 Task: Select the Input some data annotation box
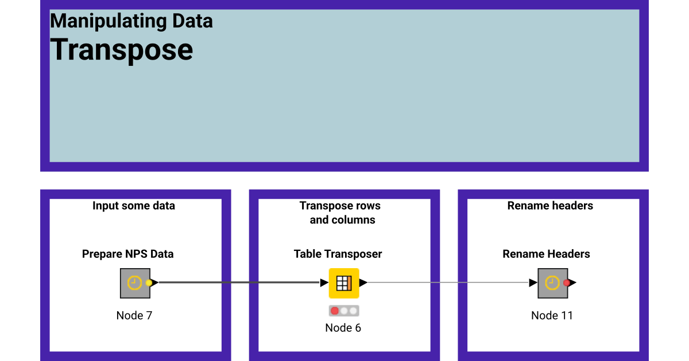134,206
